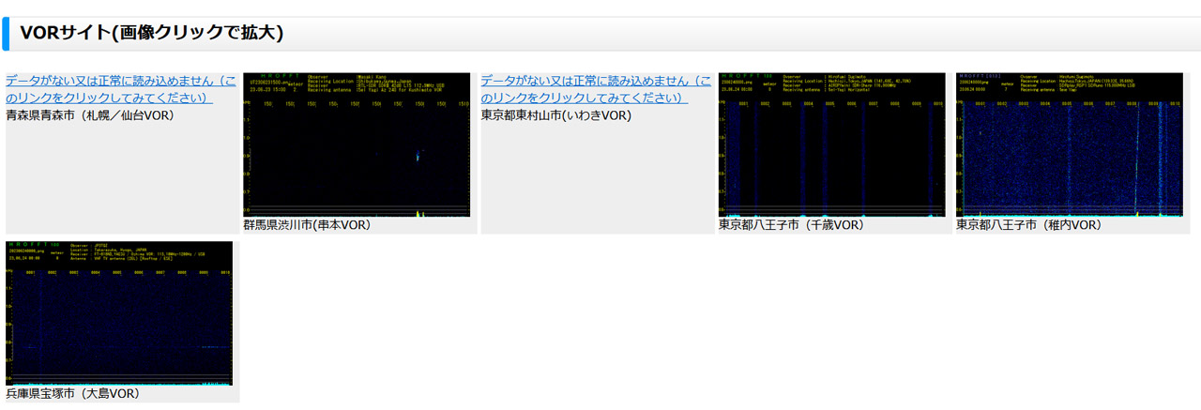The height and width of the screenshot is (410, 1201).
Task: Click the bright vertical streak in Wakkanai spectrogram
Action: 1136,159
